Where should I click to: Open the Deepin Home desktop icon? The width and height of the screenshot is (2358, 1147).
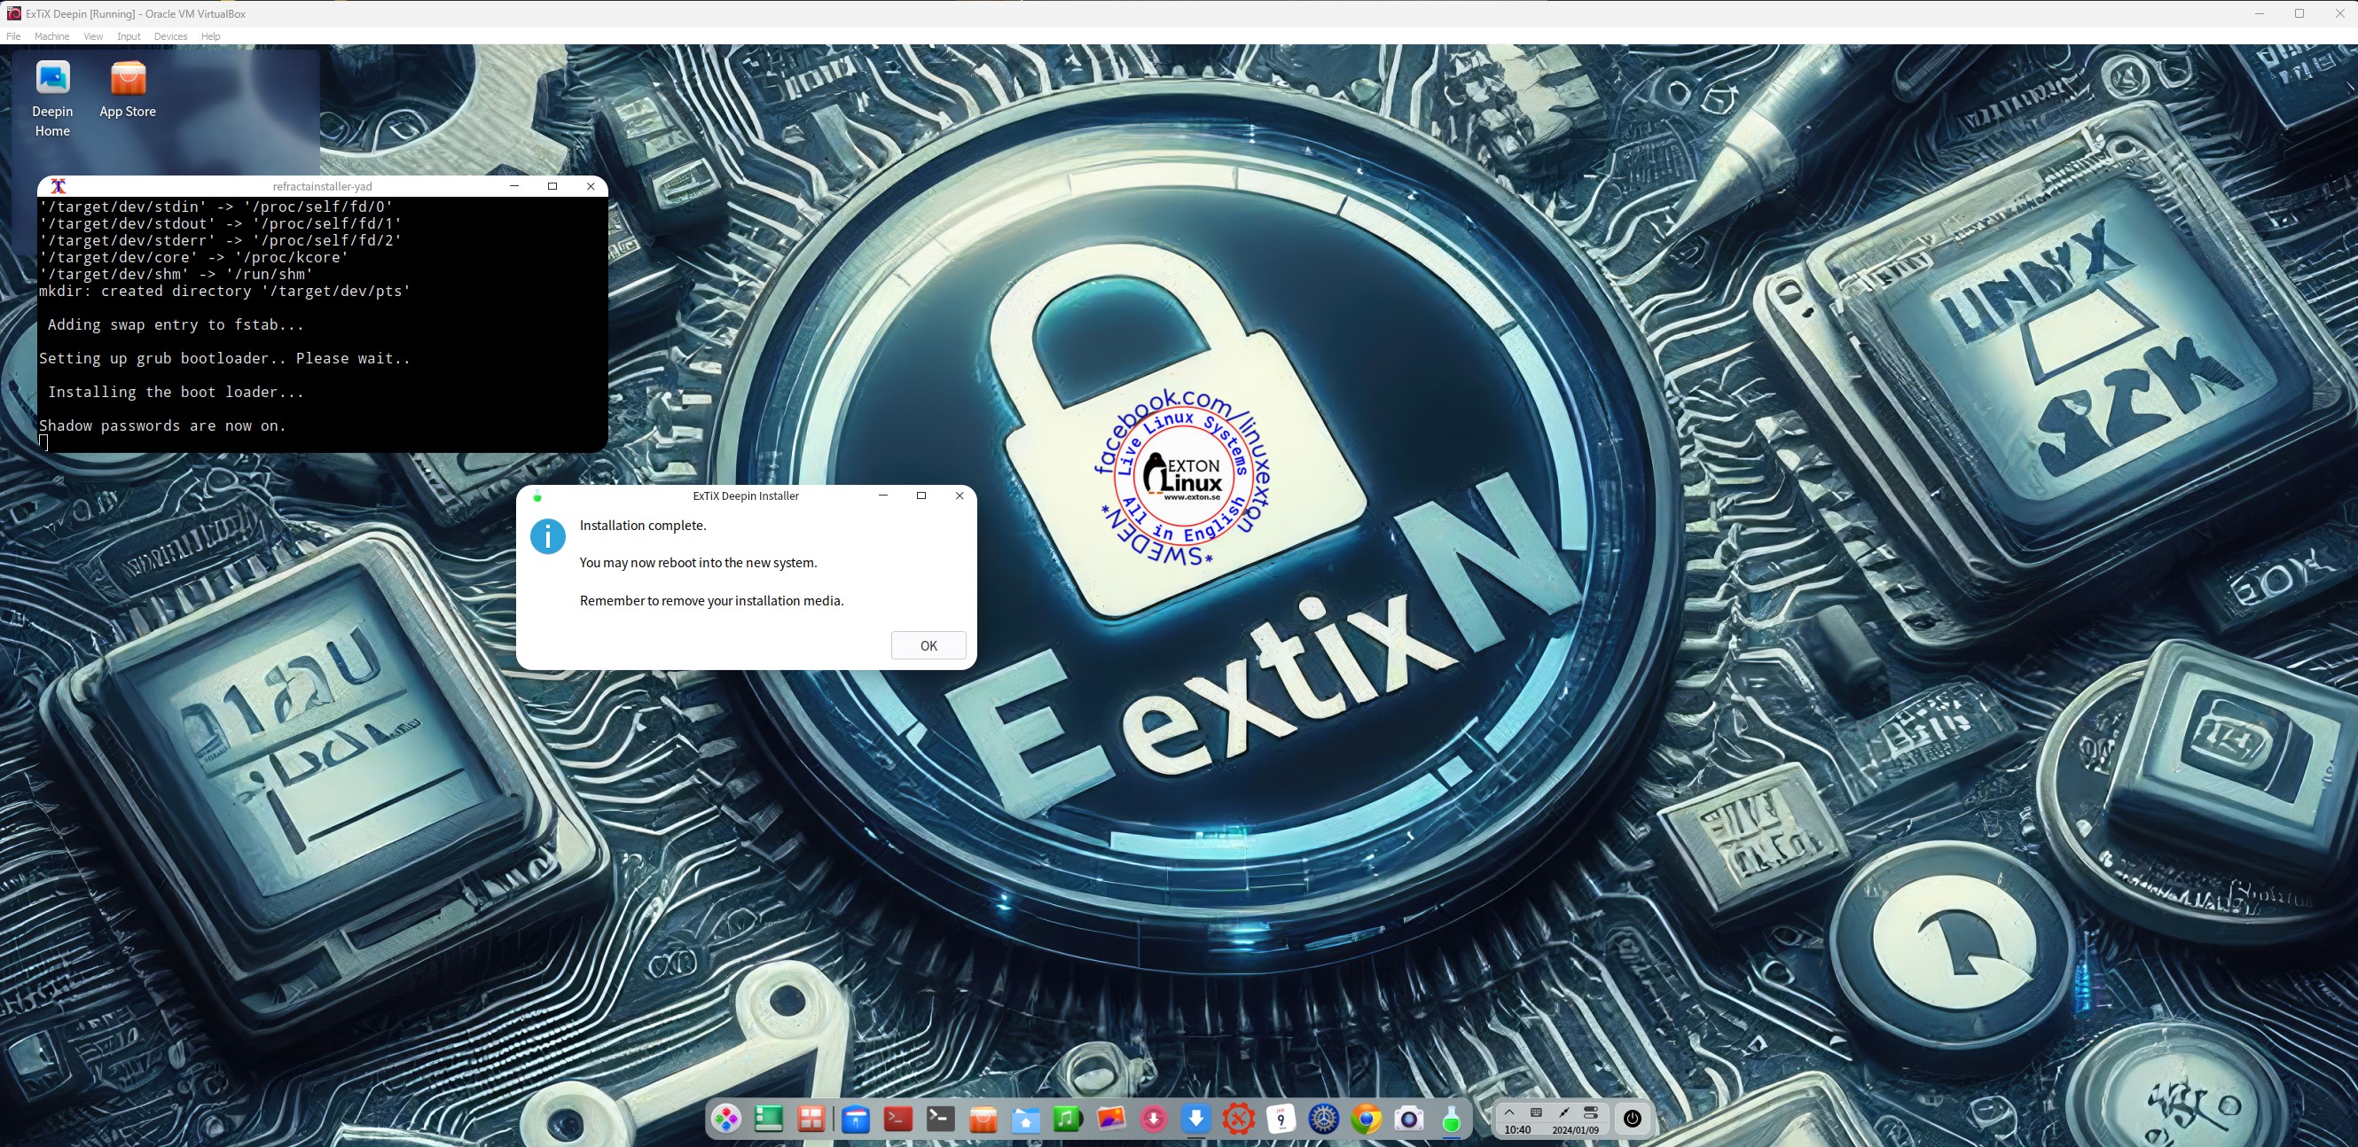pos(52,98)
